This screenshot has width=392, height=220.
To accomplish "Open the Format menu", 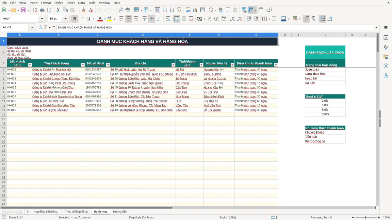I will coord(46,3).
